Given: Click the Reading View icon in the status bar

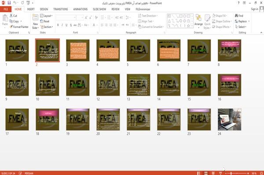Looking at the screenshot, I should 213,173.
